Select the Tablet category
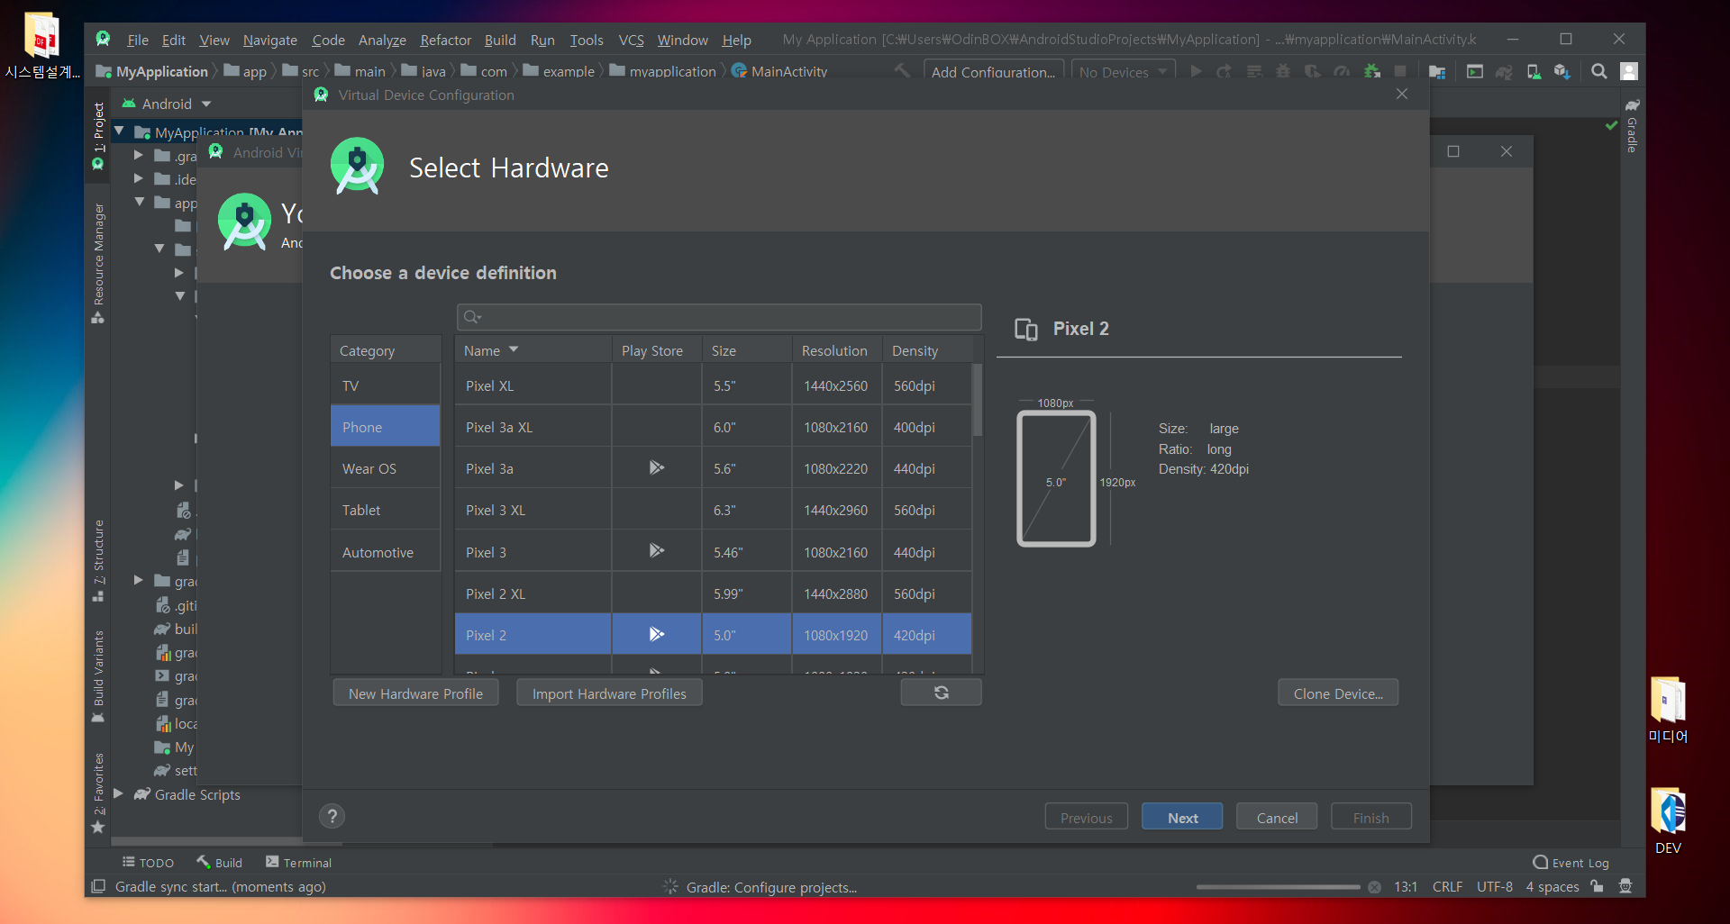The height and width of the screenshot is (924, 1730). pos(385,510)
